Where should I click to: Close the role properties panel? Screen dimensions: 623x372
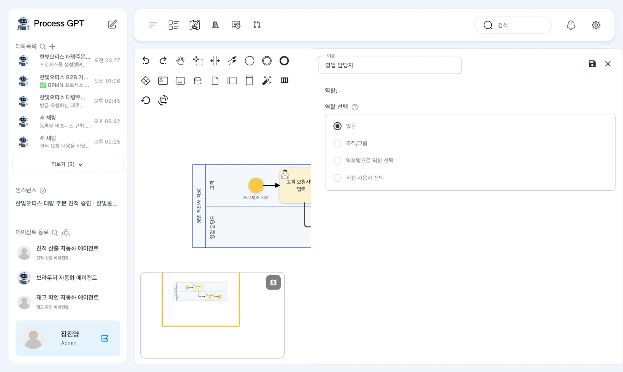608,64
